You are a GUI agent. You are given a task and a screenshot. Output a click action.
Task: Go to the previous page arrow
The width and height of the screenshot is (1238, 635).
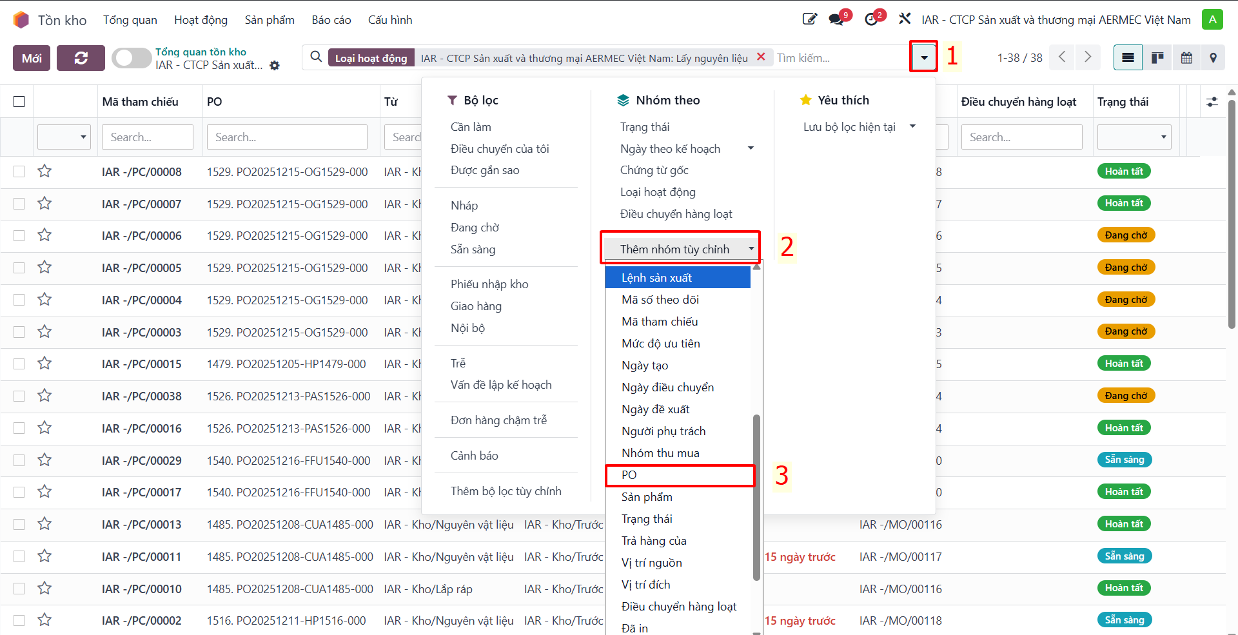click(1062, 57)
